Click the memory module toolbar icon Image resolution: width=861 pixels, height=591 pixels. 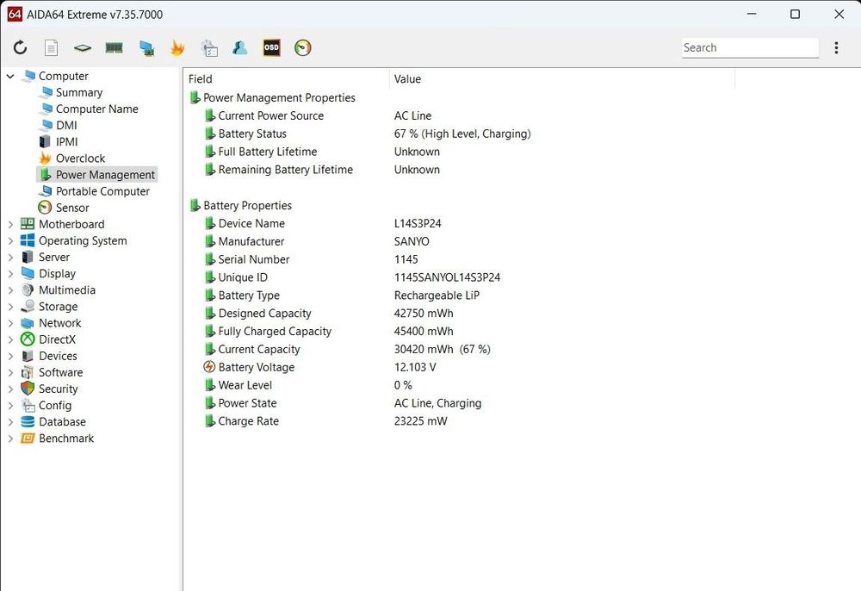[x=115, y=47]
